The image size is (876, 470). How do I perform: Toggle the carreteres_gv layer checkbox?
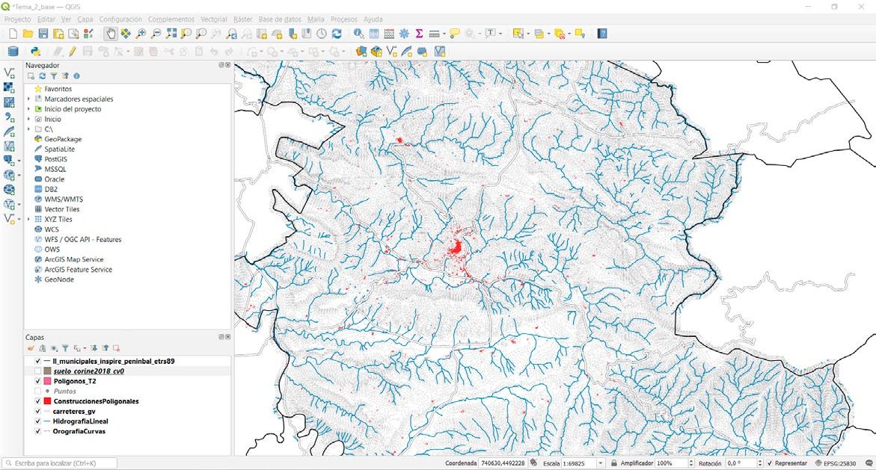tap(37, 412)
